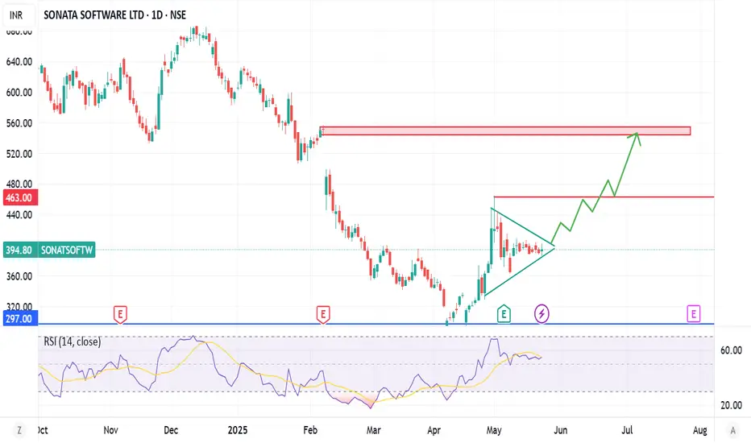Click the green 394.80 current price label
This screenshot has height=443, width=751.
(20, 250)
